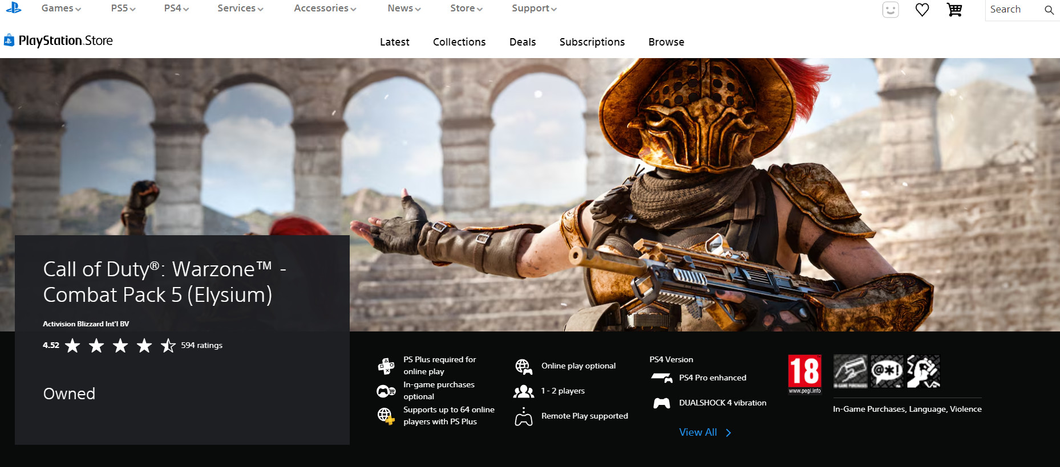Expand the PS5 dropdown menu
Viewport: 1060px width, 467px height.
pyautogui.click(x=123, y=9)
